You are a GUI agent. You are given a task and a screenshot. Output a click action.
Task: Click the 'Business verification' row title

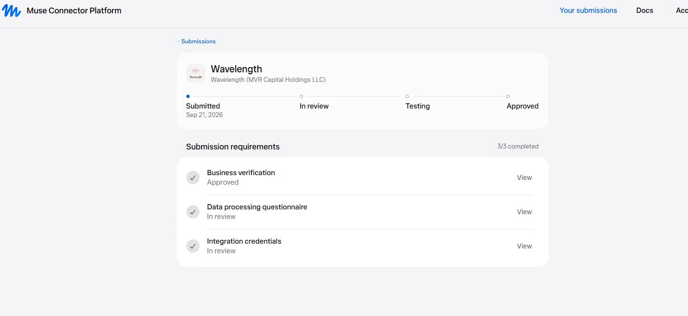241,173
